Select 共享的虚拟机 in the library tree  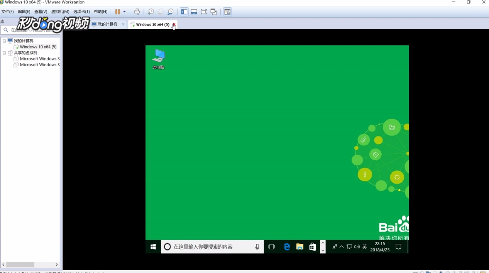25,53
